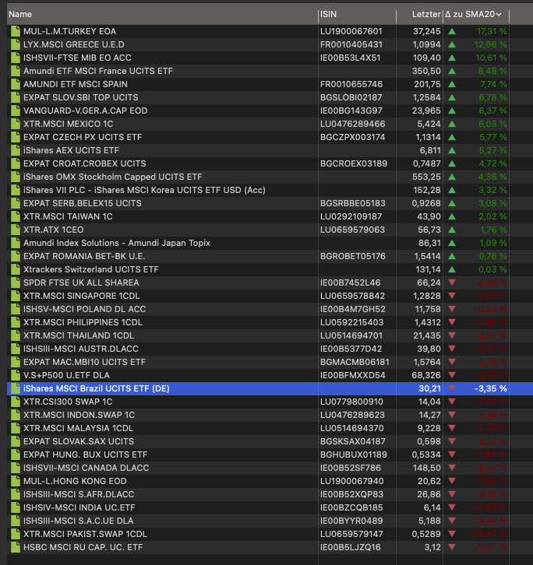Image resolution: width=533 pixels, height=565 pixels.
Task: Click document icon of MUL-L.M.TURKEY EOA
Action: [16, 31]
